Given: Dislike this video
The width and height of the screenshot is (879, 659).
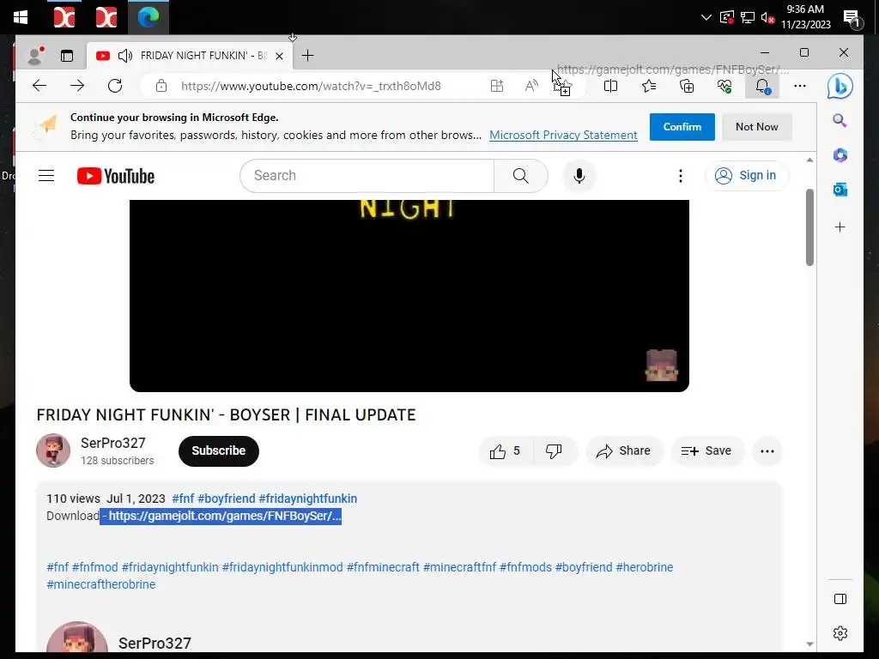Looking at the screenshot, I should (x=554, y=451).
